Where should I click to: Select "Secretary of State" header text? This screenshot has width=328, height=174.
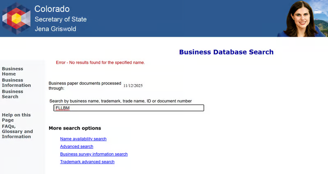60,19
